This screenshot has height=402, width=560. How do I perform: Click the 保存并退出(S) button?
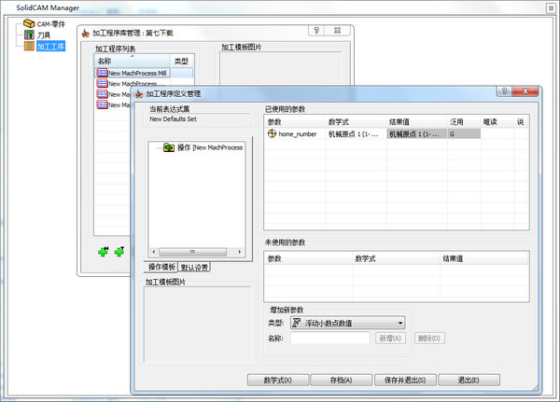click(x=405, y=380)
